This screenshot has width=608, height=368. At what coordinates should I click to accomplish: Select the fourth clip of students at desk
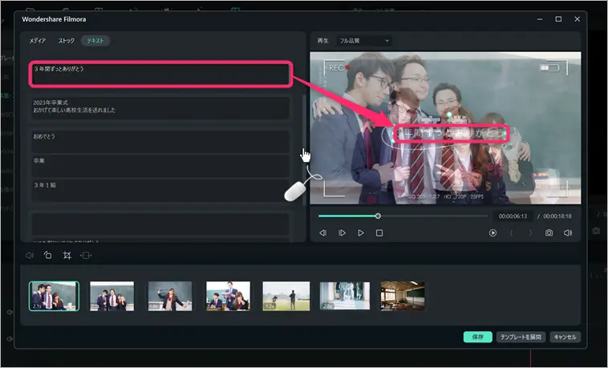pos(228,296)
